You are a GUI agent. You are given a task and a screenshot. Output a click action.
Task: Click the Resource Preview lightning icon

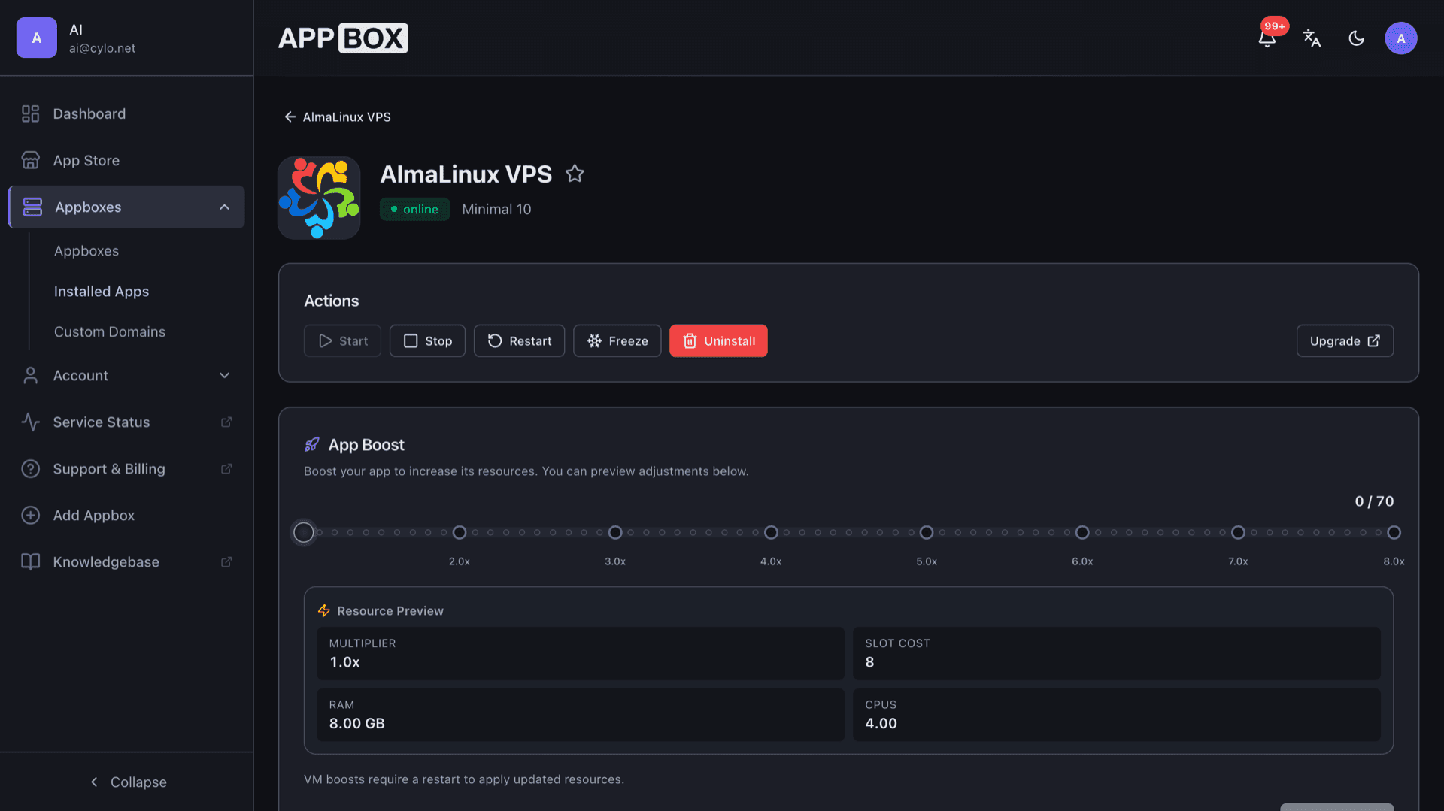tap(324, 611)
